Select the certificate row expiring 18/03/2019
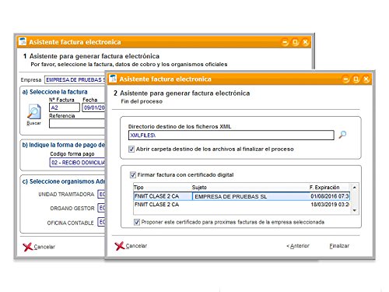This screenshot has height=292, width=389. 242,205
